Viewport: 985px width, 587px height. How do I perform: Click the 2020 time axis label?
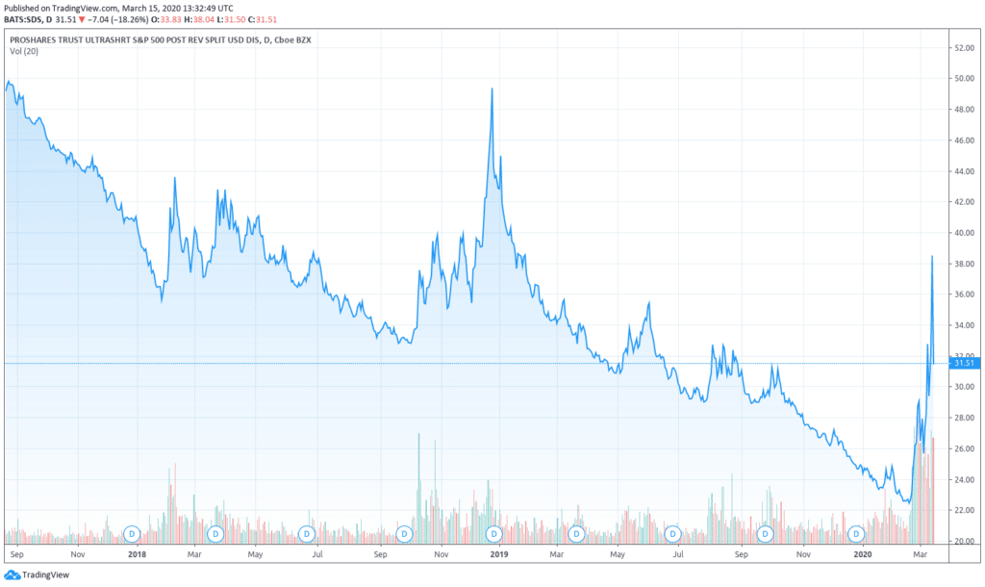click(x=863, y=554)
